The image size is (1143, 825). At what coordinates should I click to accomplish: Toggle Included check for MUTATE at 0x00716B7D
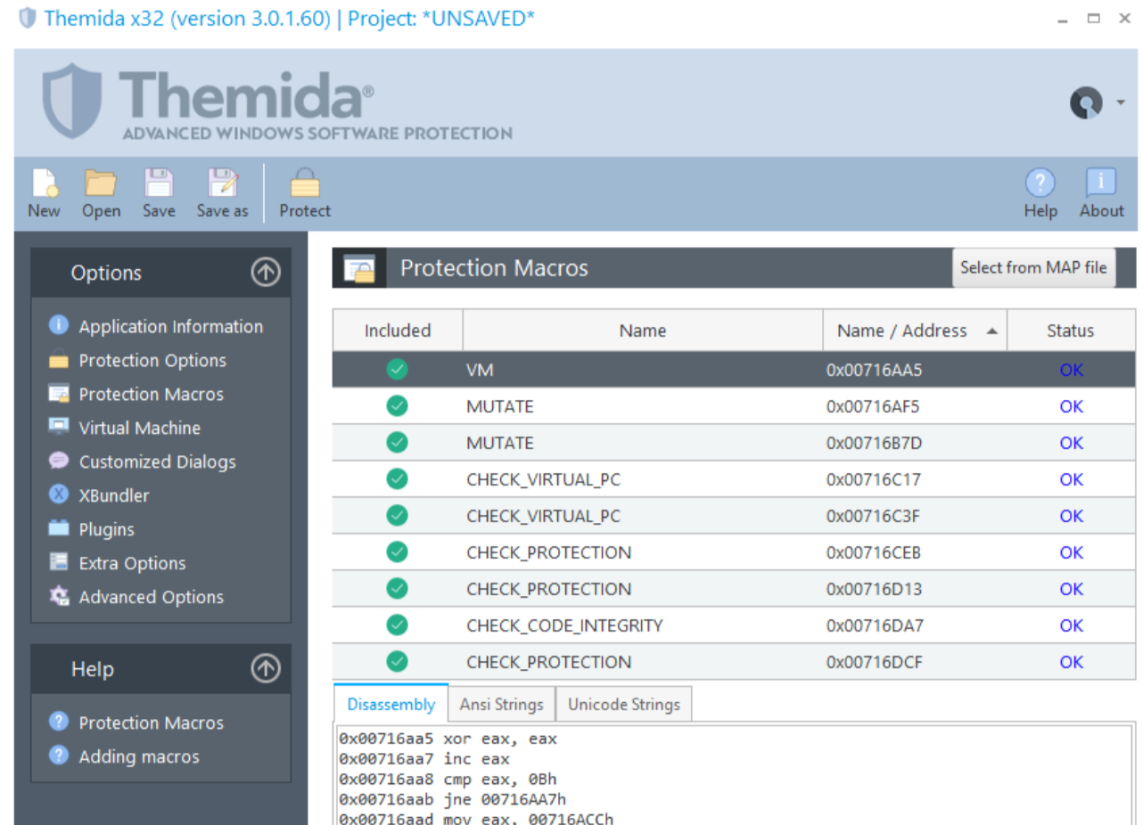398,442
